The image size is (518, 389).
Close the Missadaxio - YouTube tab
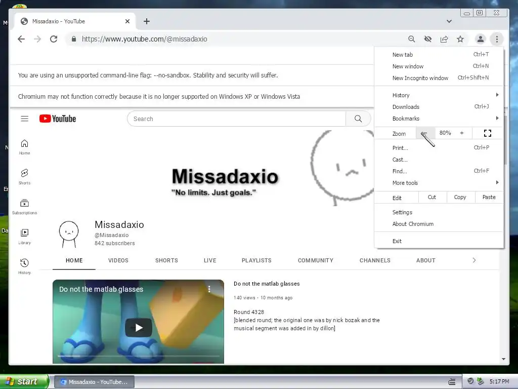coord(127,21)
